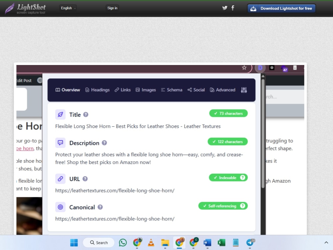The image size is (333, 250).
Task: Click the download extension icon
Action: (x=295, y=68)
